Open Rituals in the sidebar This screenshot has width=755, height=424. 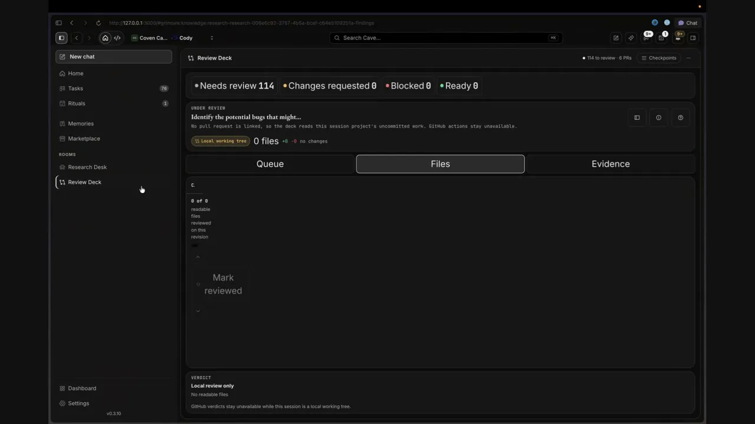point(114,104)
